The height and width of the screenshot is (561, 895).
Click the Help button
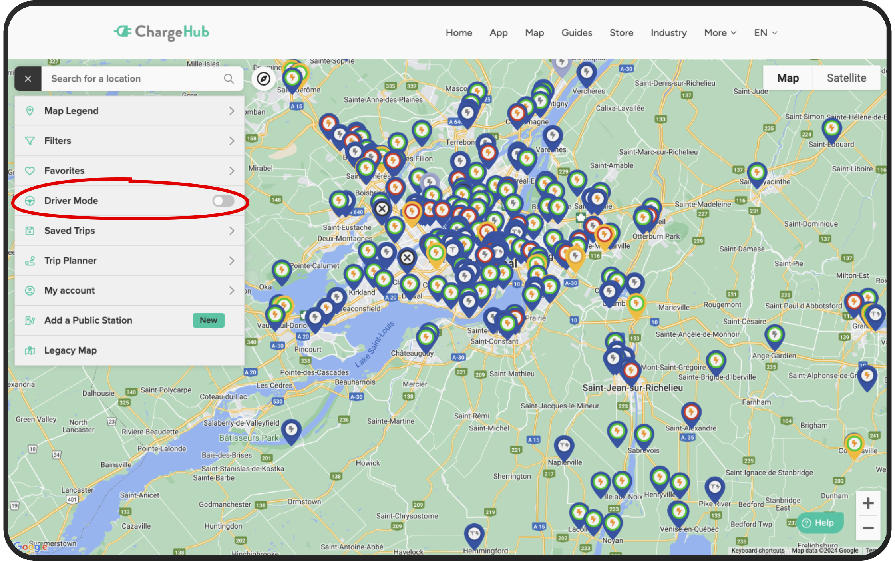(820, 523)
